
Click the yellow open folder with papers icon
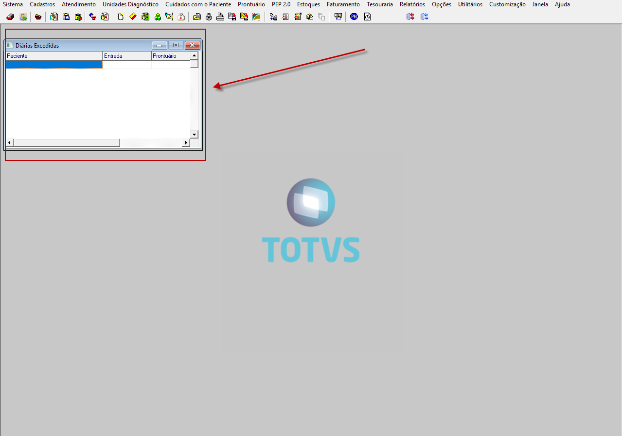(x=196, y=17)
